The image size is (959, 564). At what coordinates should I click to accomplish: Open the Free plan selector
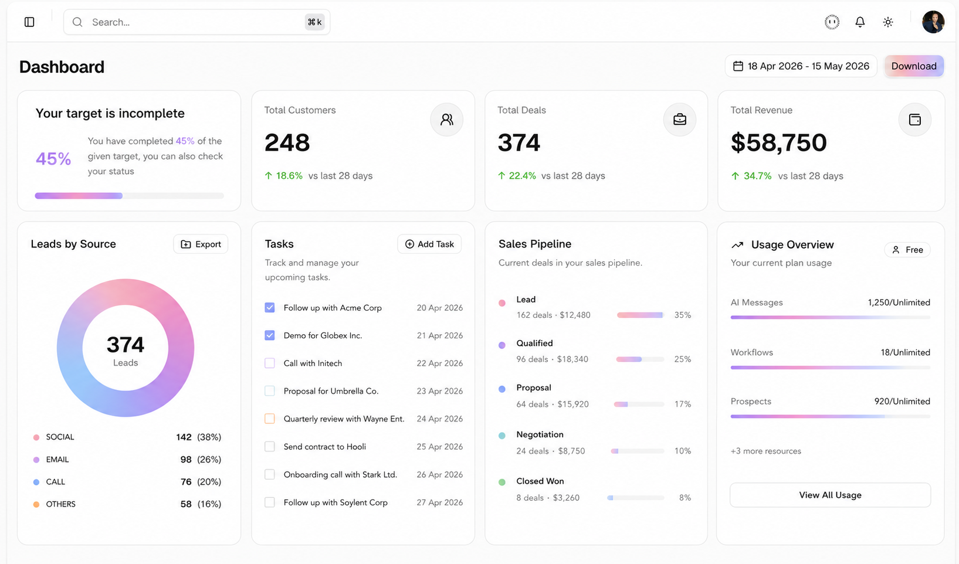[x=907, y=250]
